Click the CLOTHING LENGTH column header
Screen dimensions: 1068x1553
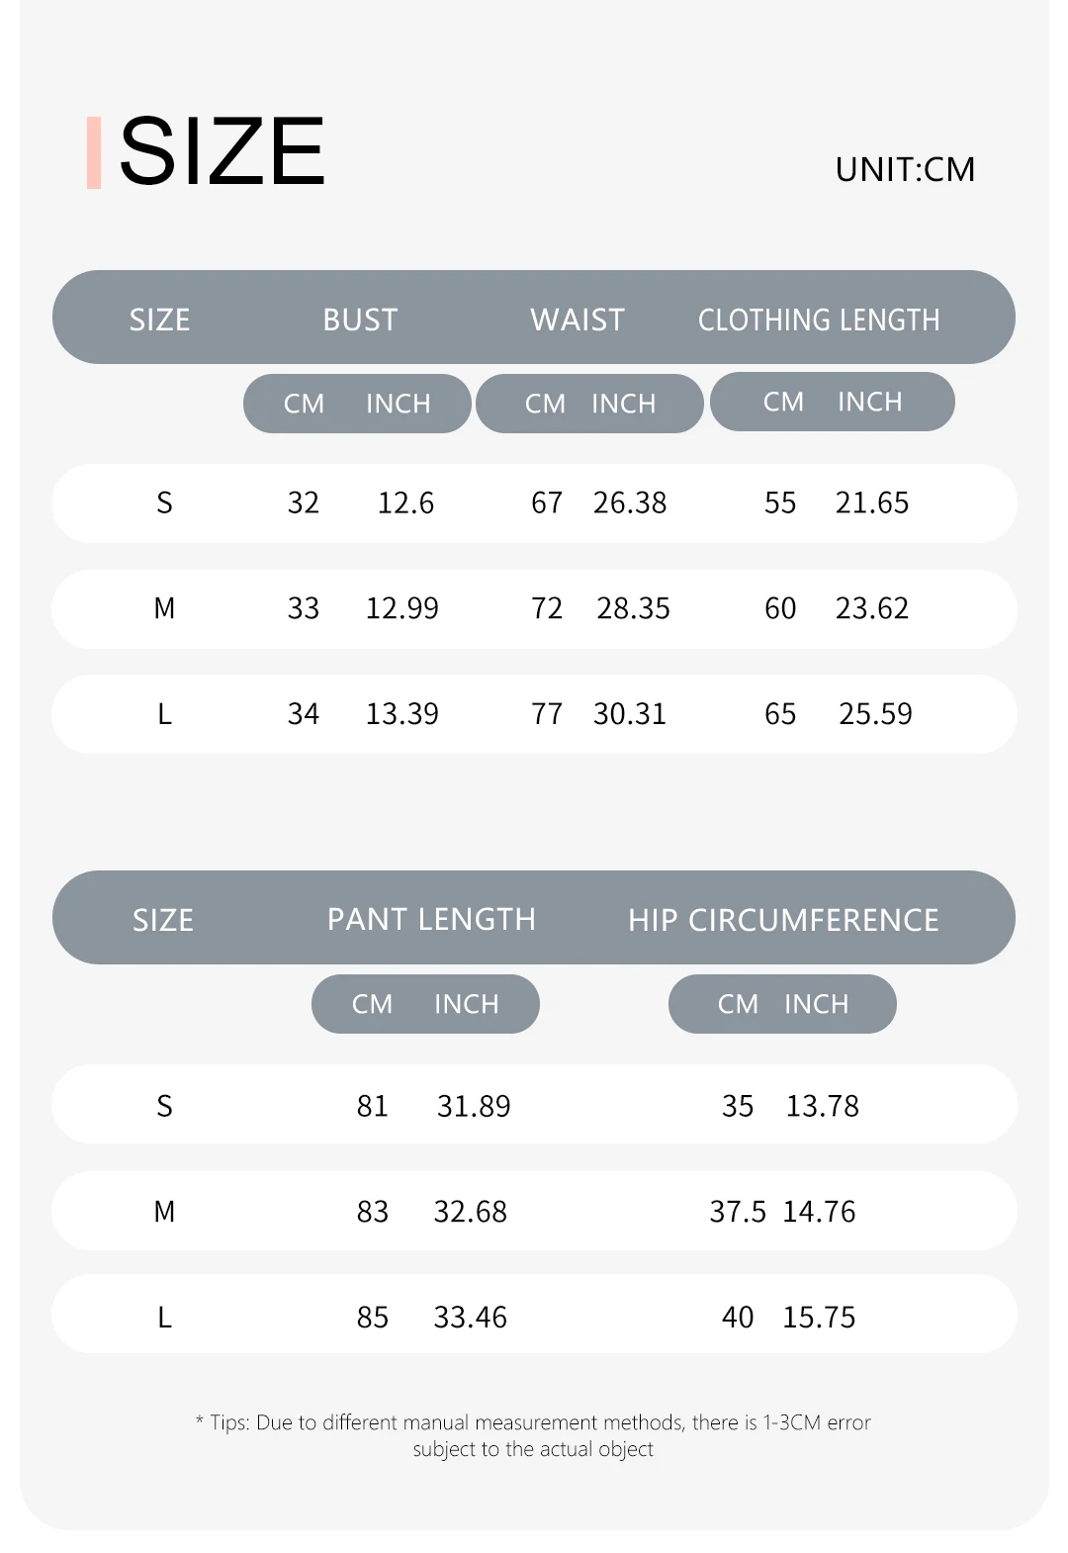point(819,320)
